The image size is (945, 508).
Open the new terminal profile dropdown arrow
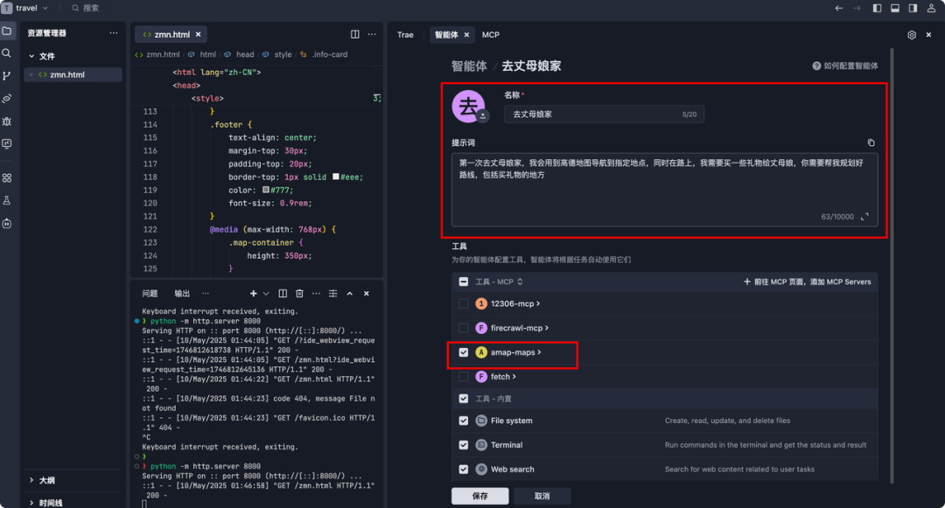266,294
